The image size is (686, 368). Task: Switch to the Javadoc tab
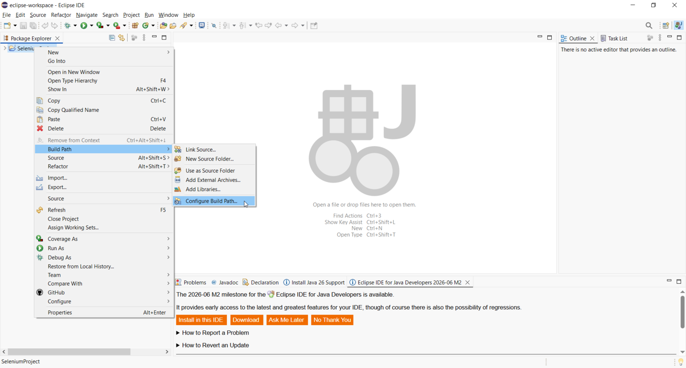point(225,282)
